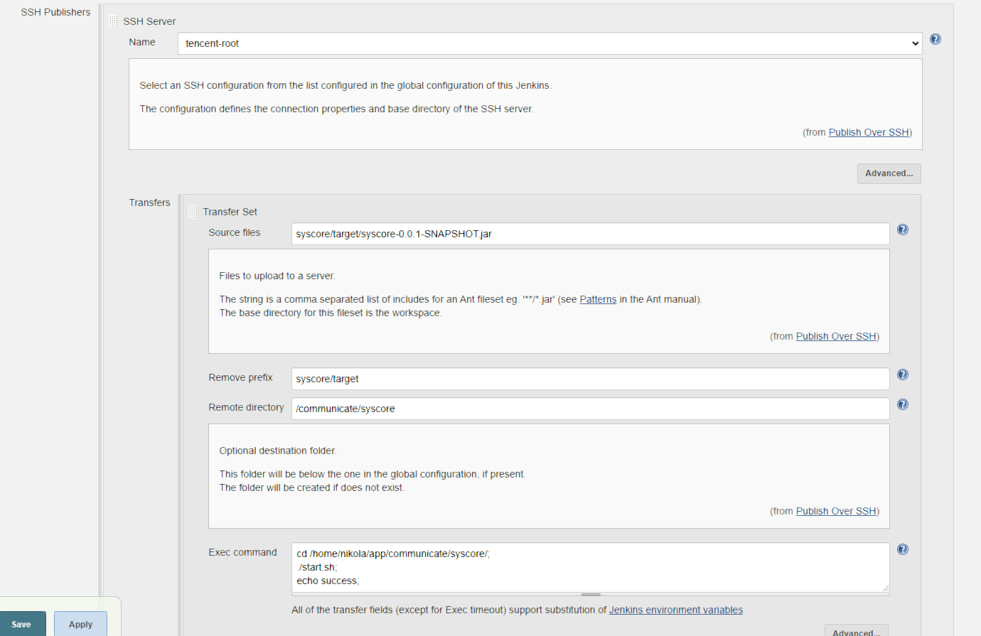This screenshot has width=981, height=636.
Task: Edit the Remote directory field
Action: pos(590,409)
